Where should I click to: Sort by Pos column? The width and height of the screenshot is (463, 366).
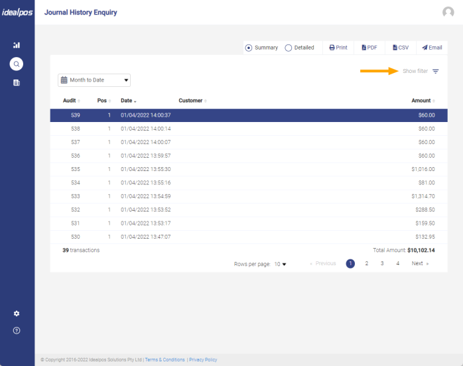[x=104, y=101]
